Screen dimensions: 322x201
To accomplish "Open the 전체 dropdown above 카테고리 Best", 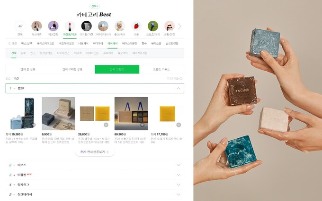I will coord(95,6).
